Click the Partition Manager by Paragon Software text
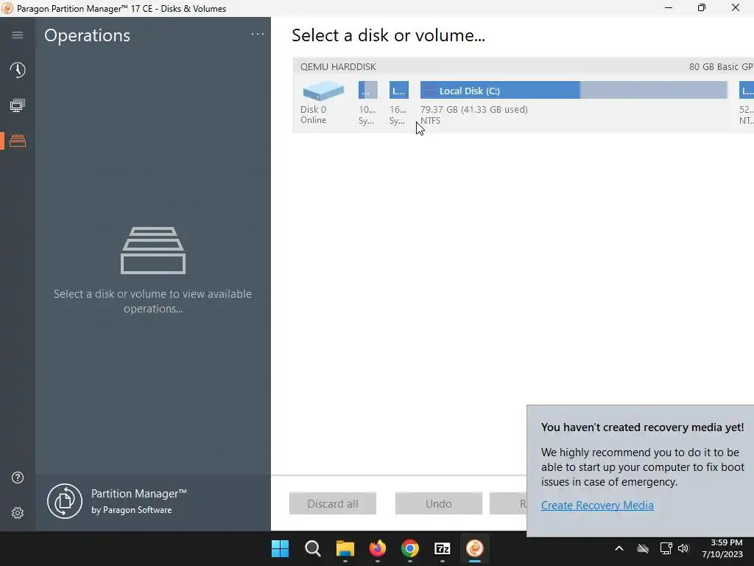Viewport: 754px width, 566px height. pos(139,501)
